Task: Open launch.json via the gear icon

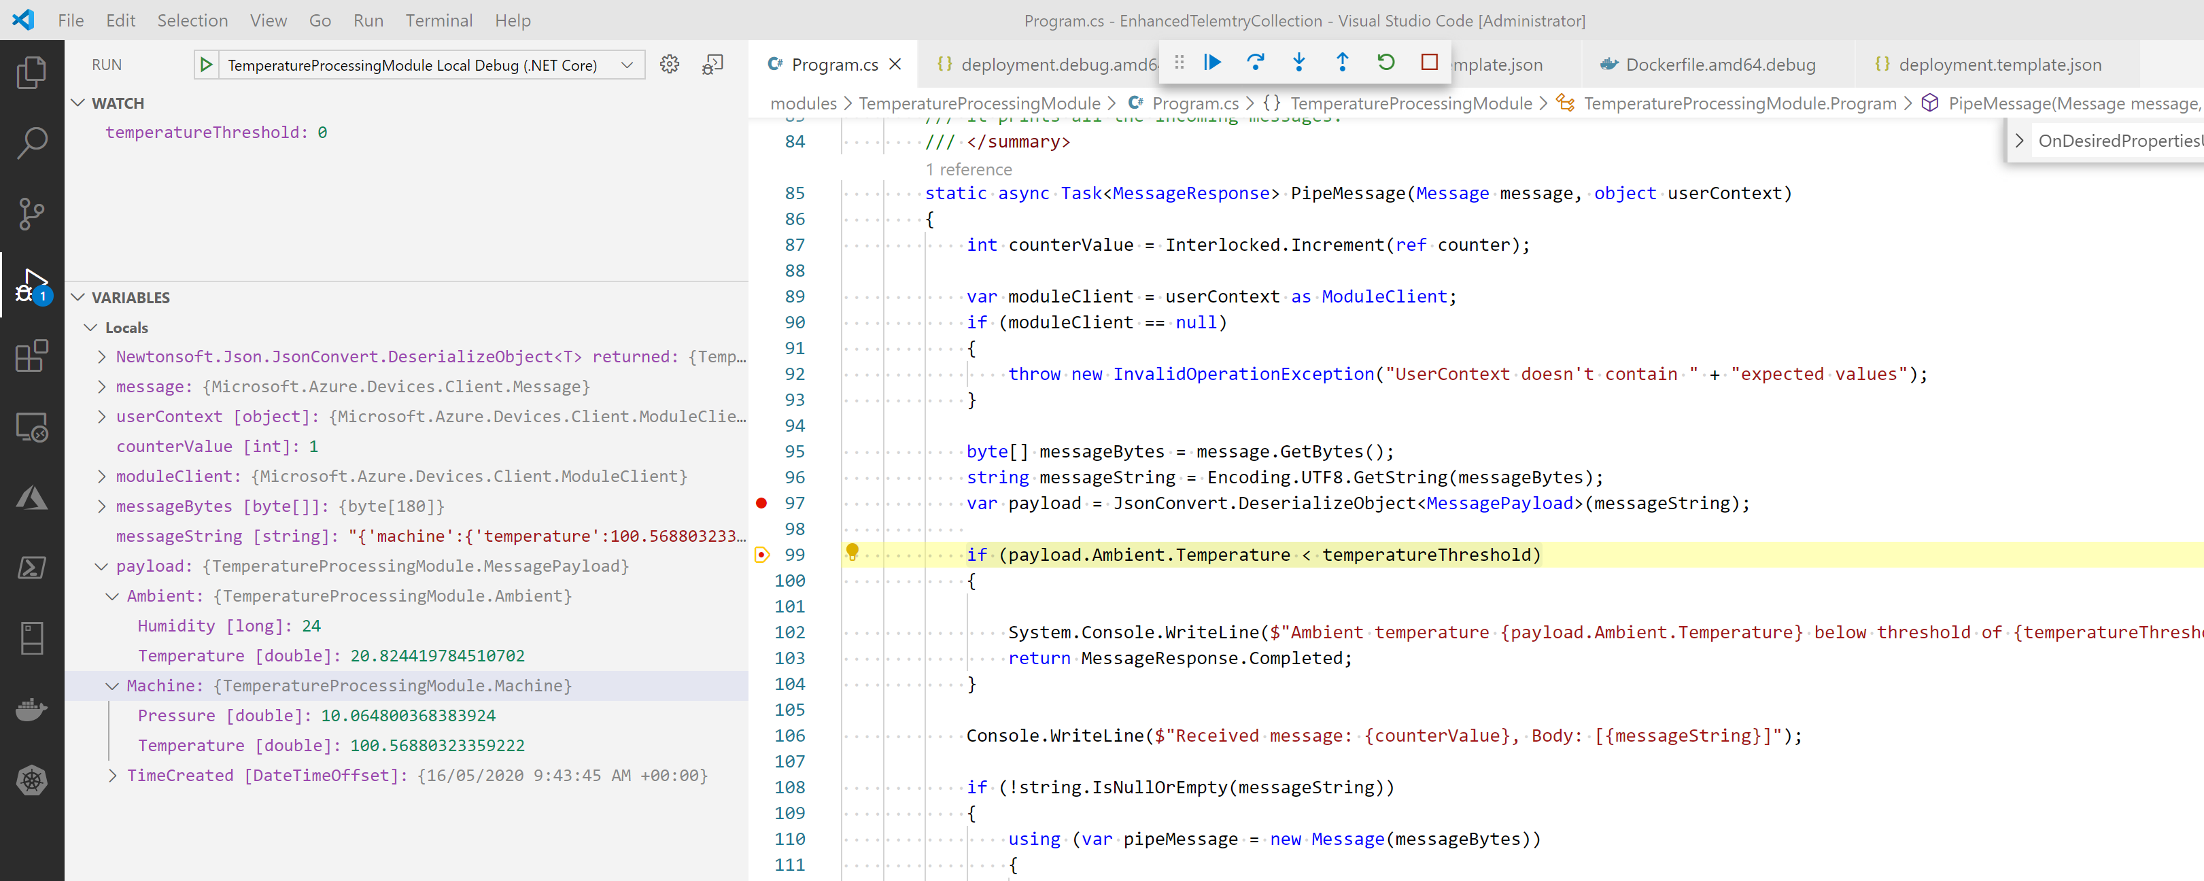Action: (670, 65)
